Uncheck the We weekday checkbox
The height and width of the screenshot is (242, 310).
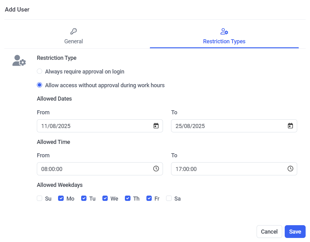[105, 198]
